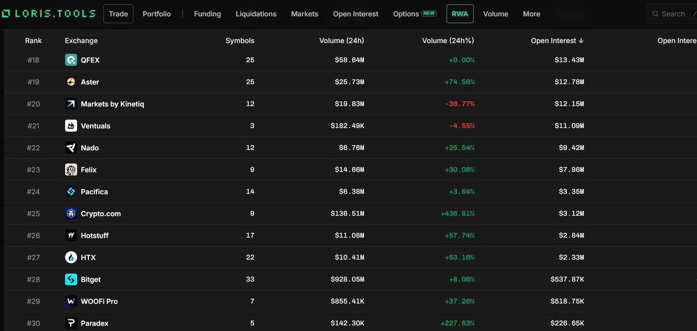Expand the More menu
This screenshot has height=331, width=697.
point(531,14)
